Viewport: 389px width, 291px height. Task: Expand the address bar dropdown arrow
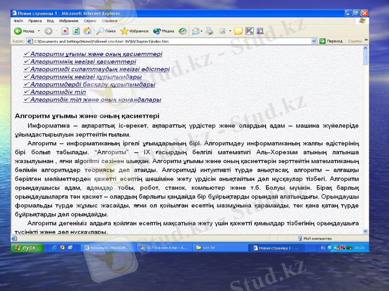pyautogui.click(x=314, y=42)
